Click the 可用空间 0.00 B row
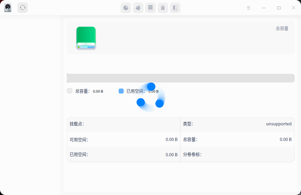The image size is (301, 195). (124, 139)
